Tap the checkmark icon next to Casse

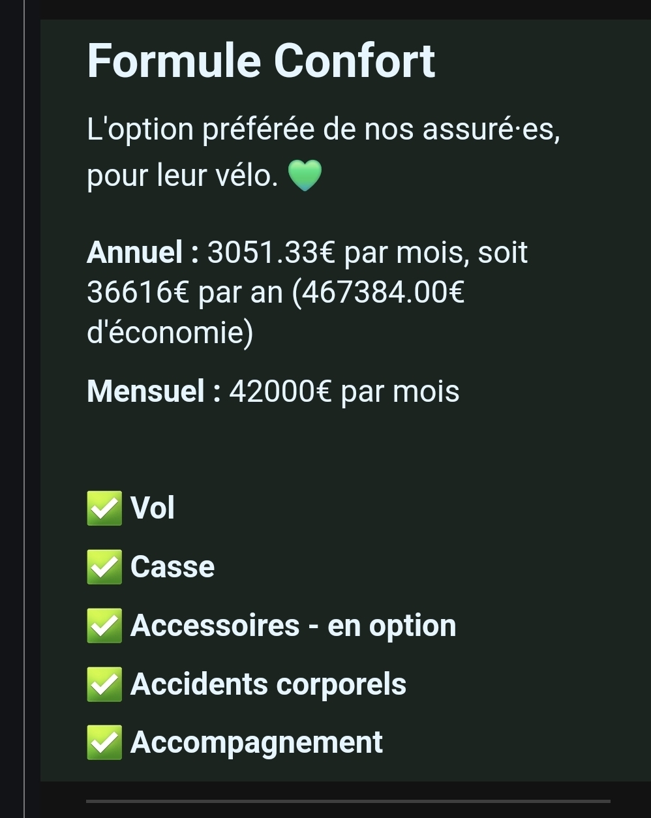click(x=104, y=567)
